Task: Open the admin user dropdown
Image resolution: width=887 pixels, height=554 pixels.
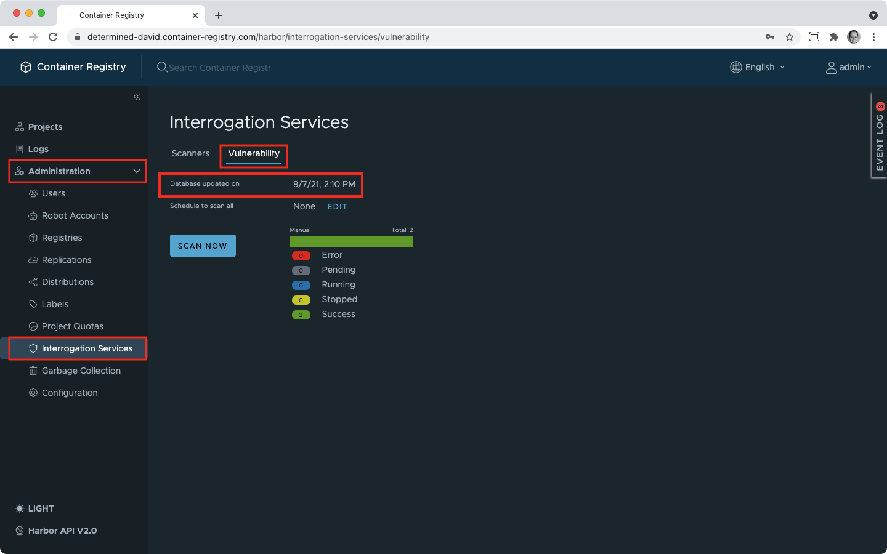Action: point(849,67)
